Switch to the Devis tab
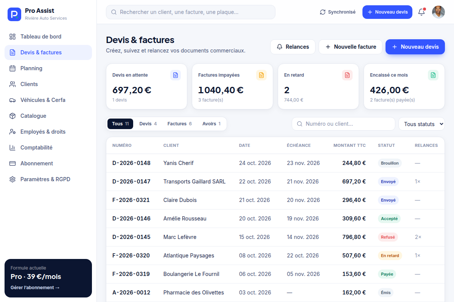The height and width of the screenshot is (302, 454). (148, 124)
